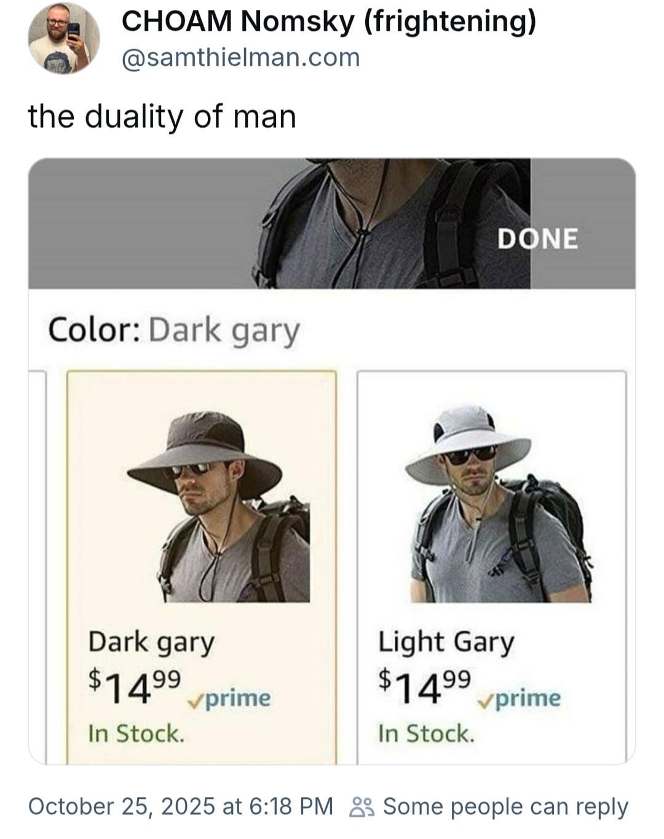Click the $14.99 price under Dark gary
Image resolution: width=664 pixels, height=839 pixels.
click(x=135, y=688)
